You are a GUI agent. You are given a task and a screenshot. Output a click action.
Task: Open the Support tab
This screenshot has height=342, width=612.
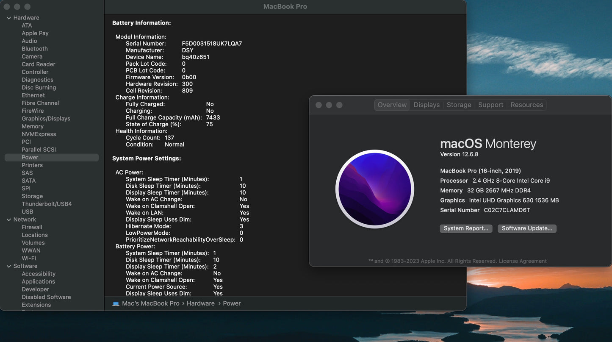click(x=490, y=105)
